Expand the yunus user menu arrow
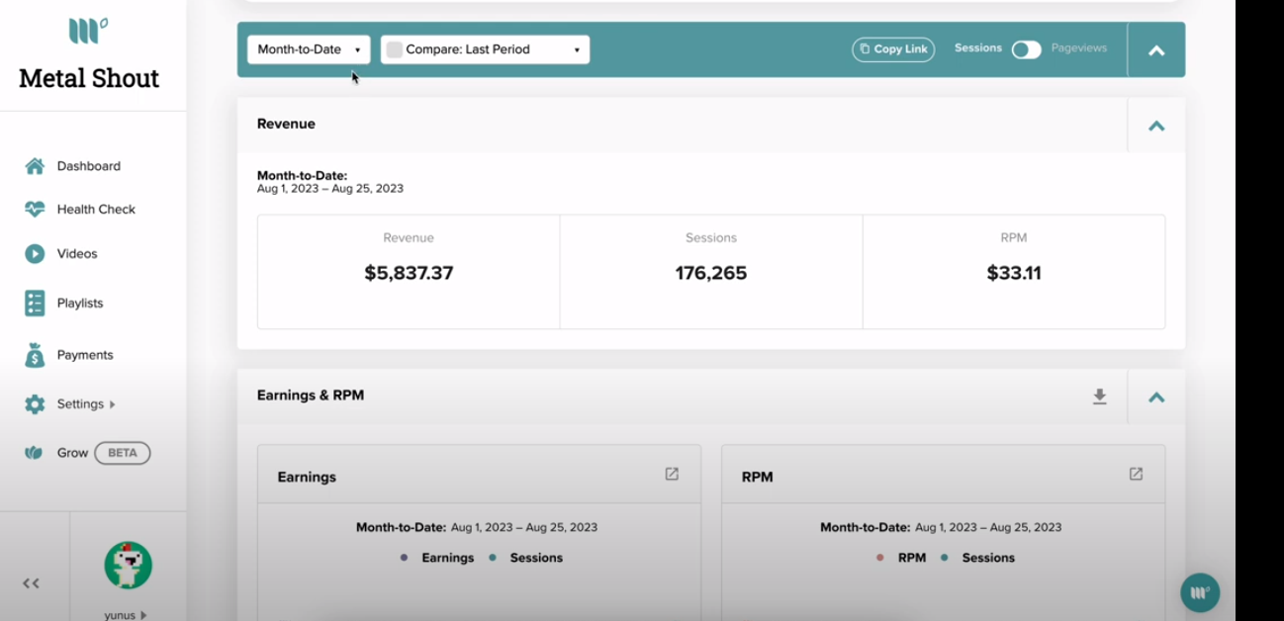Viewport: 1284px width, 621px height. click(x=143, y=615)
